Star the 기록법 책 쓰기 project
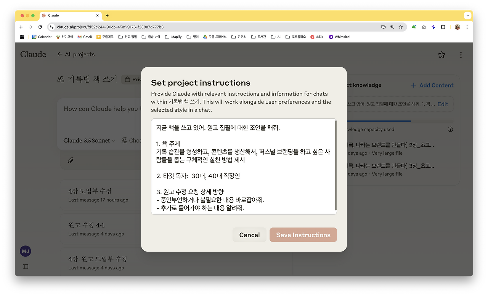488x296 pixels. (441, 54)
